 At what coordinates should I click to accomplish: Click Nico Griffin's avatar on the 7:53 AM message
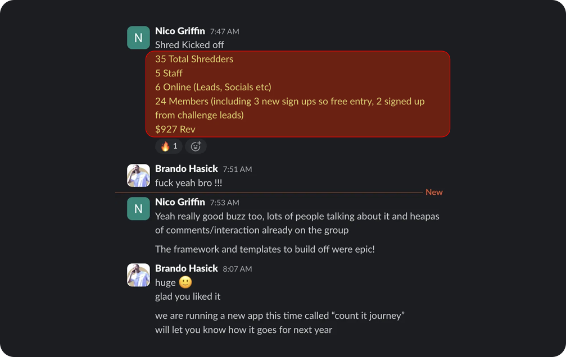pyautogui.click(x=138, y=208)
